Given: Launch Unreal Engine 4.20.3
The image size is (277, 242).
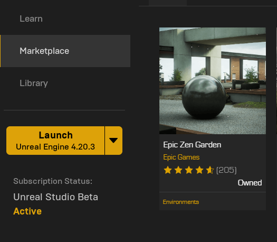Looking at the screenshot, I should (x=55, y=141).
